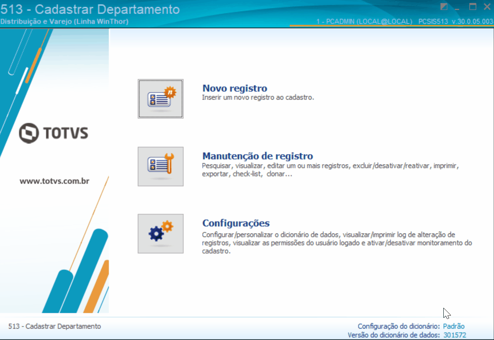Click the dictionary version 301572 value

pyautogui.click(x=455, y=335)
